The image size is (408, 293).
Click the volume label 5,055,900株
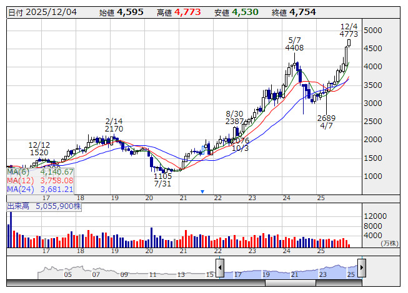(58, 206)
